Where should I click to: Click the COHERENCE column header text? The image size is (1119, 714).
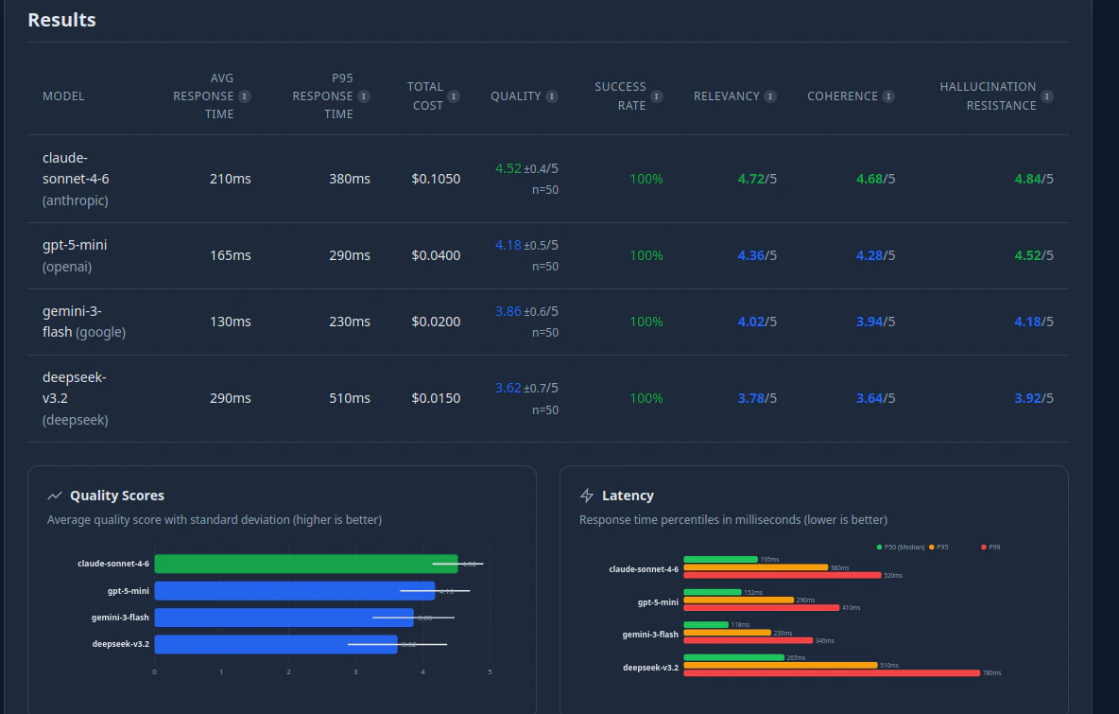842,96
